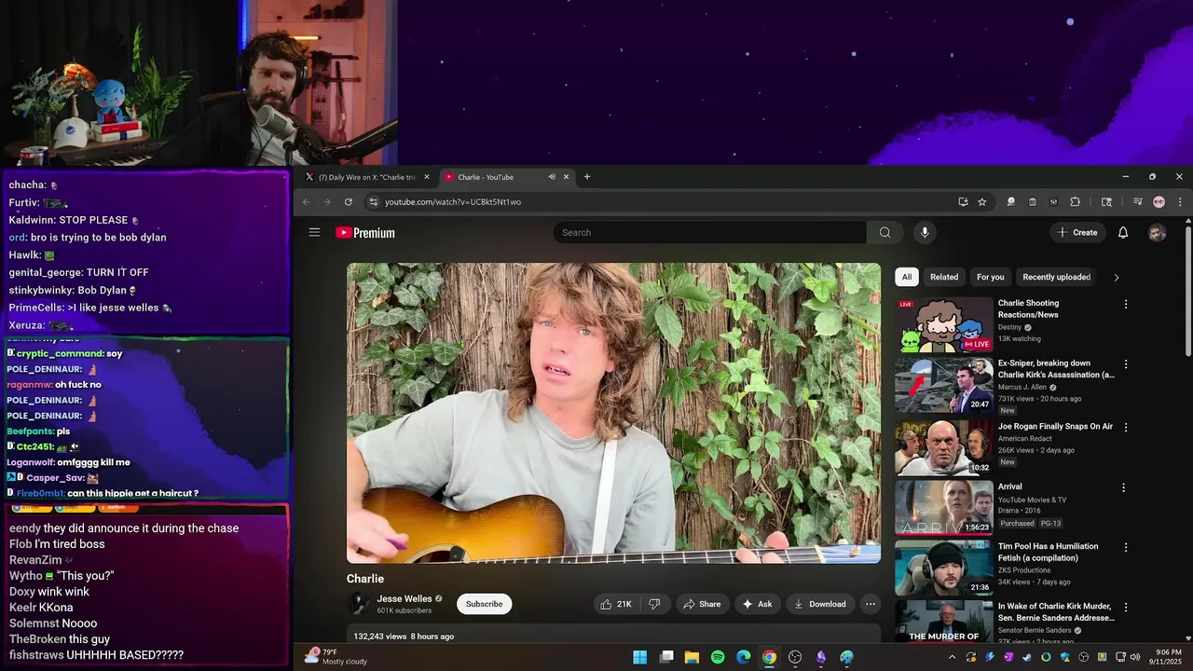Like the Charlie video
Screen dimensions: 1193x671
[616, 604]
